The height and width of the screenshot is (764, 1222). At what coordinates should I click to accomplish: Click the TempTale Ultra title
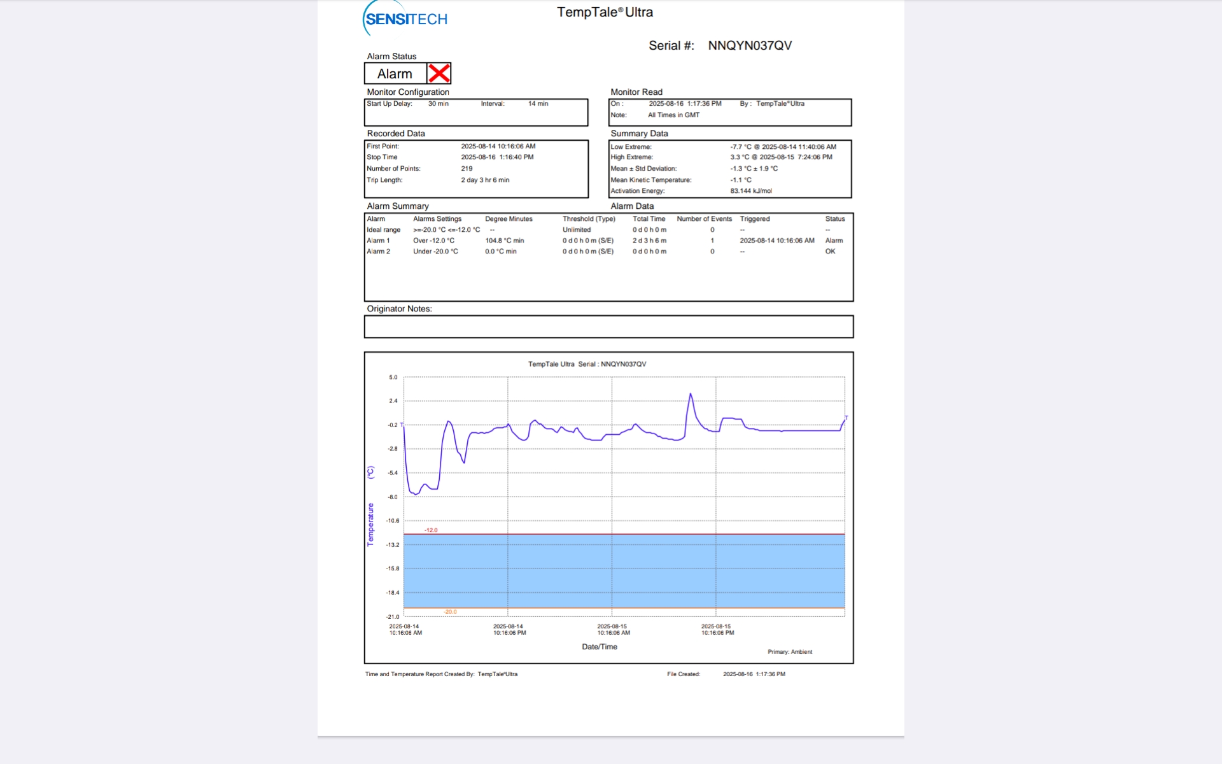(x=605, y=12)
